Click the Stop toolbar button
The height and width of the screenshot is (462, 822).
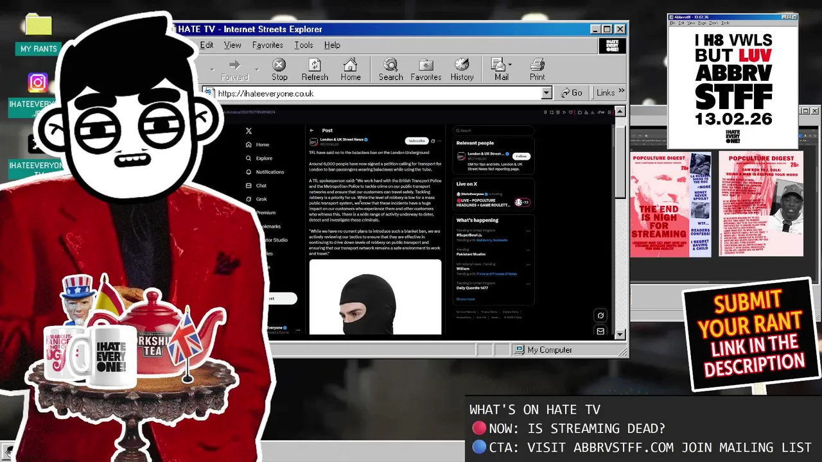point(279,69)
